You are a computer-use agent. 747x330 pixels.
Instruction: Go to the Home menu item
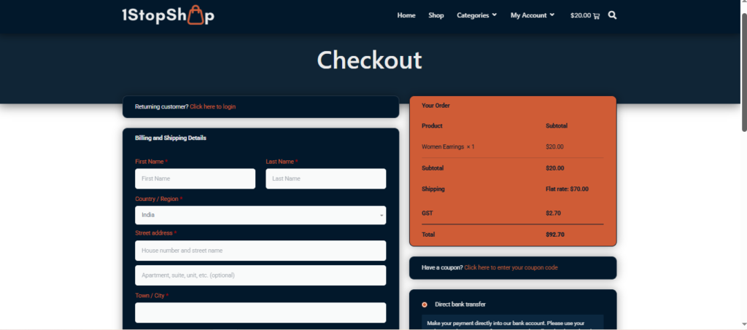[x=406, y=15]
